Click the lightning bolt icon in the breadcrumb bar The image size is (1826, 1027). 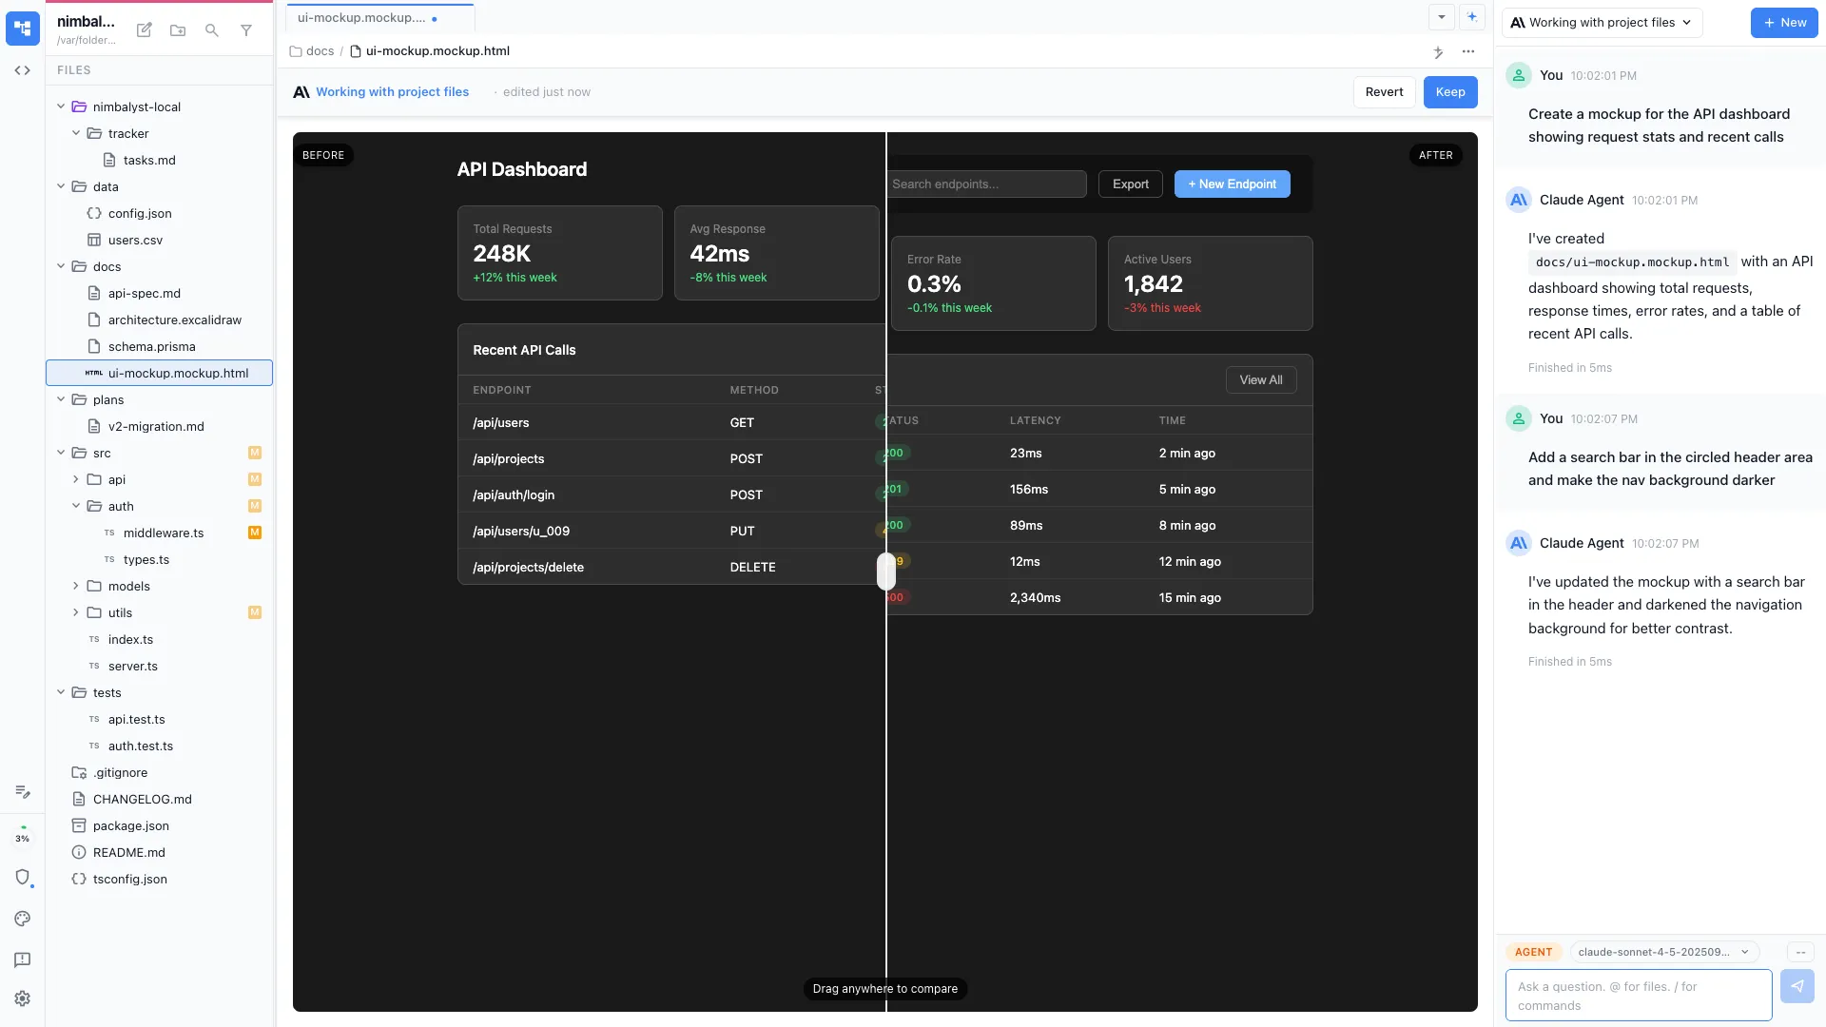click(1438, 52)
